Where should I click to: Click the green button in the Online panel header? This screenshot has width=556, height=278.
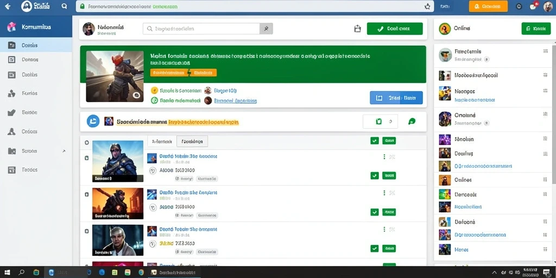(x=536, y=29)
